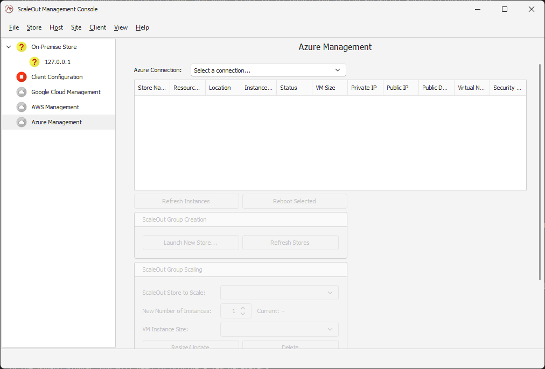Click the yellow question icon beside On-Premise Store

[22, 47]
